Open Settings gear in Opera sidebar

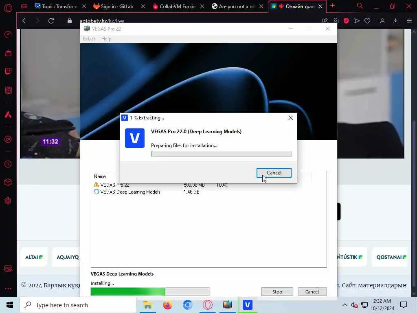[x=8, y=201]
